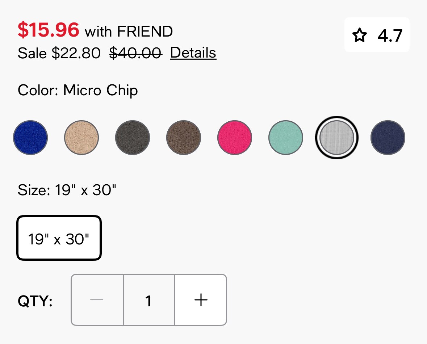The image size is (427, 344).
Task: Click the "with FRIEND" promo code text
Action: click(129, 32)
